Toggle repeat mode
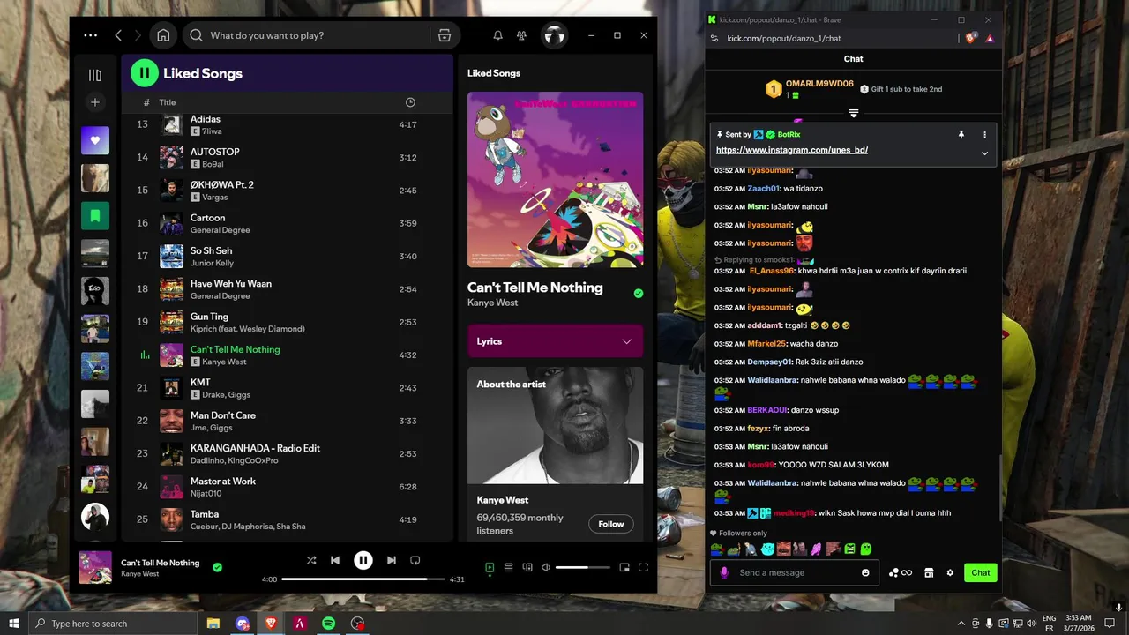 415,560
